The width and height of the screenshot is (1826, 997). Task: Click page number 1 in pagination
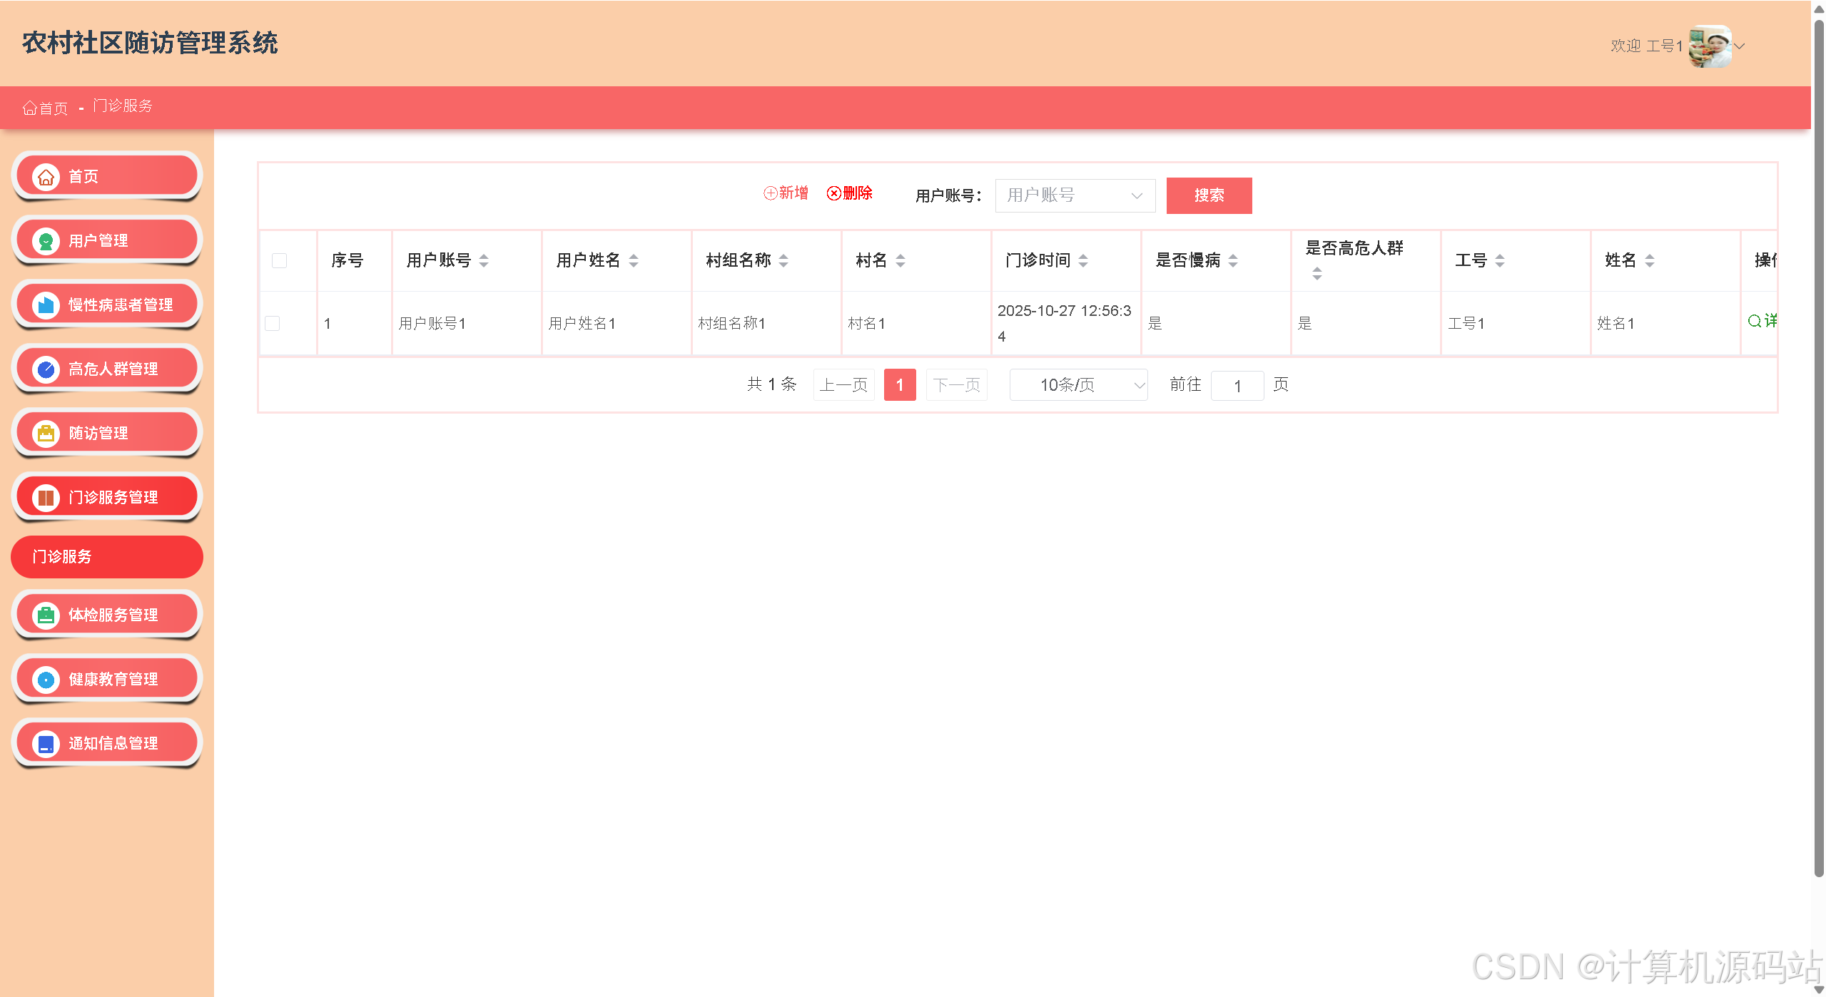click(x=900, y=385)
